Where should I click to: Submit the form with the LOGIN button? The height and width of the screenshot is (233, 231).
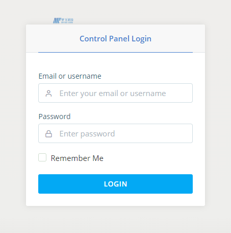(115, 184)
